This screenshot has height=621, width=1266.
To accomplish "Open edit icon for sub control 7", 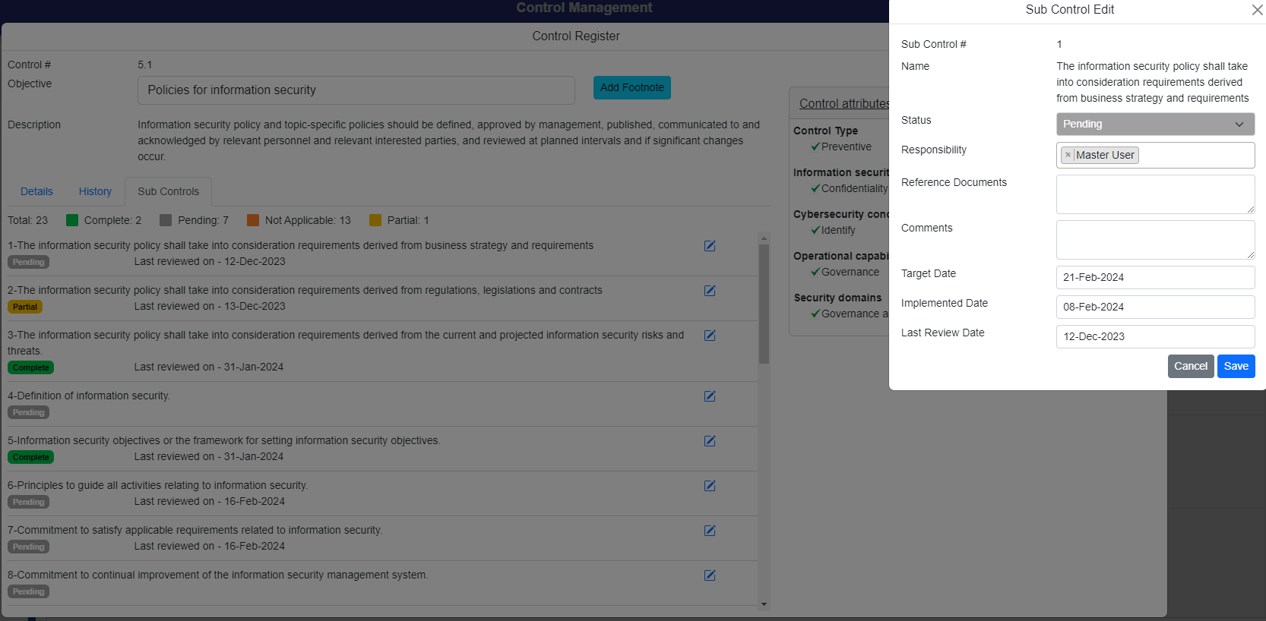I will [710, 531].
